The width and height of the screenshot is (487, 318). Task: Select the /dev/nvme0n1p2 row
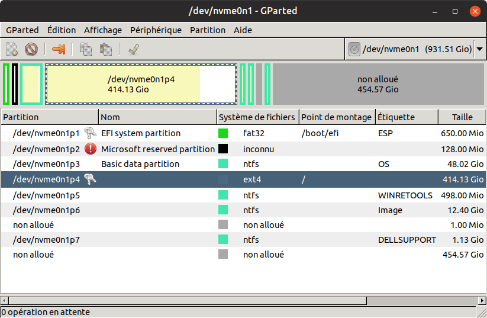coord(243,149)
